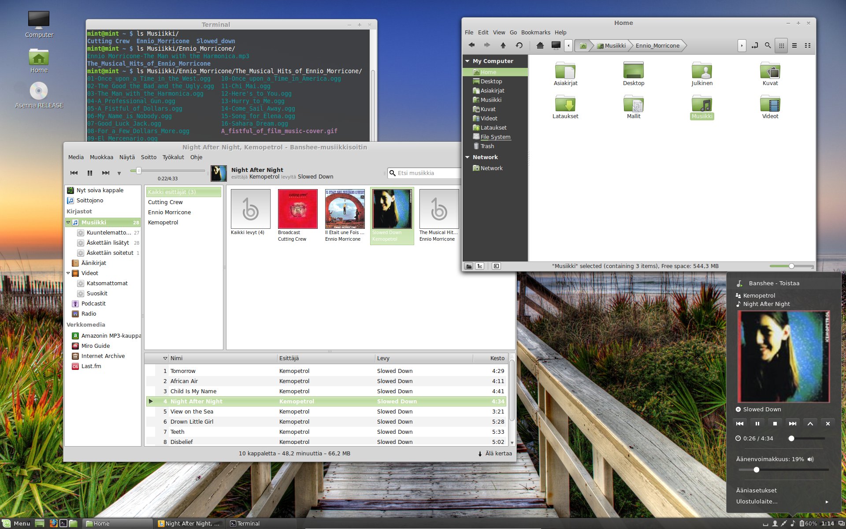Viewport: 846px width, 529px height.
Task: Go to previous track in Banshee
Action: (x=74, y=173)
